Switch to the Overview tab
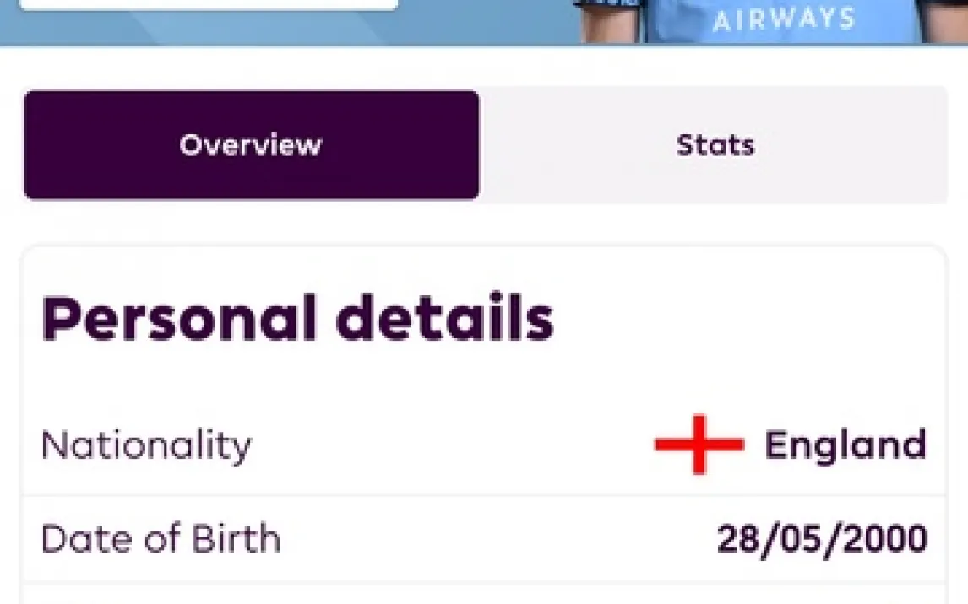 (x=251, y=145)
